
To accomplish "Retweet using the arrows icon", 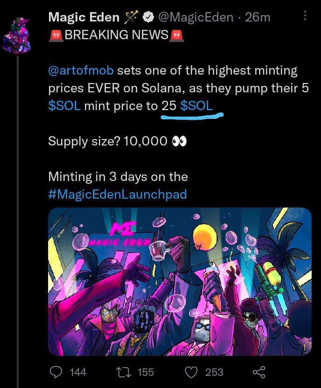I will (125, 372).
